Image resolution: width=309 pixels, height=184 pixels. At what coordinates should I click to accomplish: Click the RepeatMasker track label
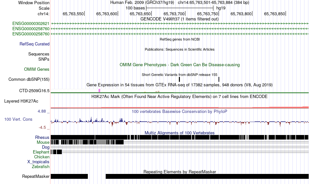click(x=36, y=176)
